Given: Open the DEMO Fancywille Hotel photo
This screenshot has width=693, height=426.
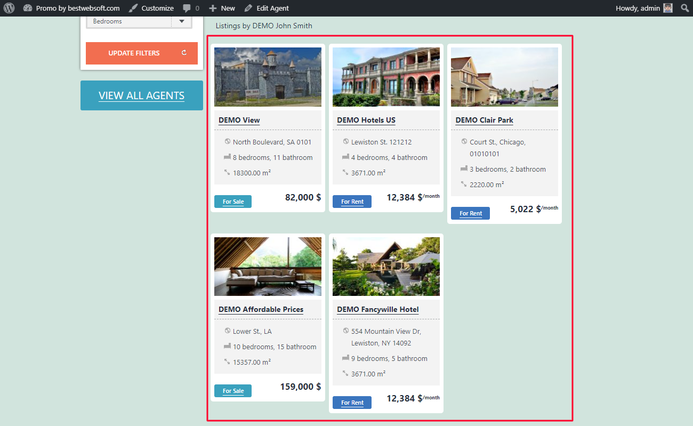Looking at the screenshot, I should click(386, 267).
